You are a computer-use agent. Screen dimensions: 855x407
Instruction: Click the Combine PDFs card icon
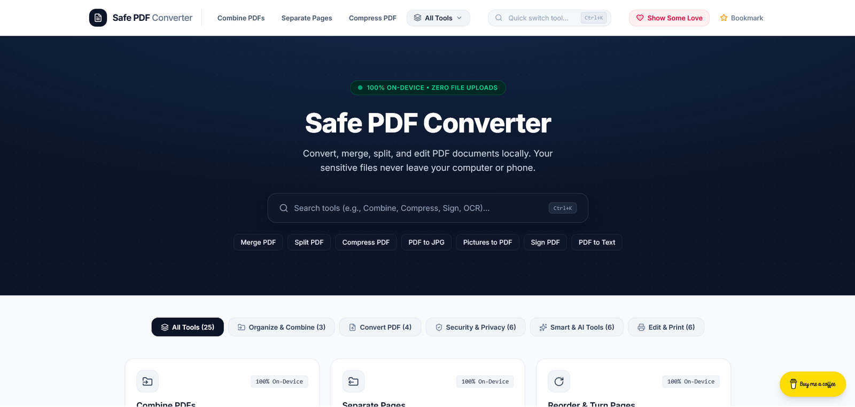click(147, 381)
